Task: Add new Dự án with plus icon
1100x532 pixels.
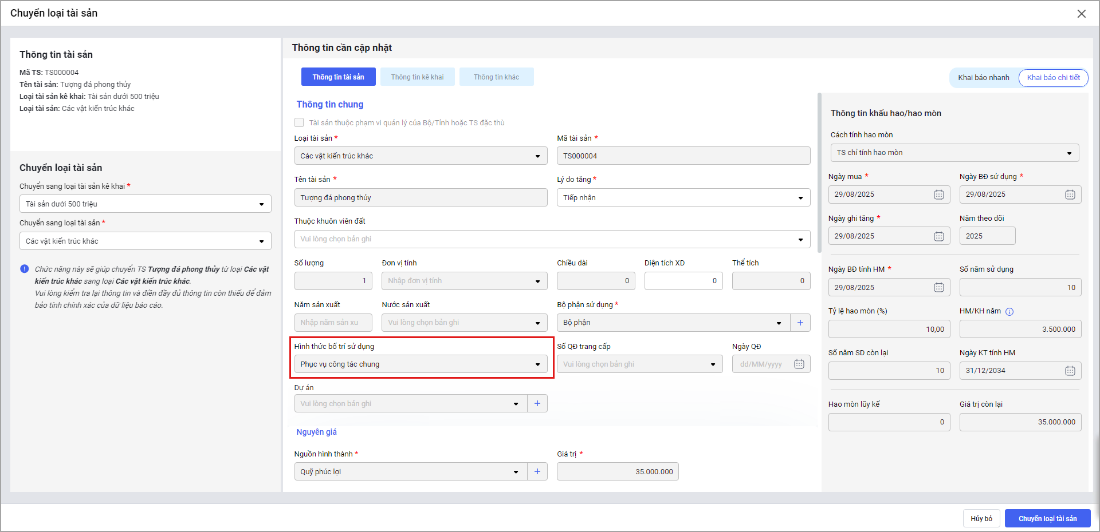Action: [x=537, y=403]
